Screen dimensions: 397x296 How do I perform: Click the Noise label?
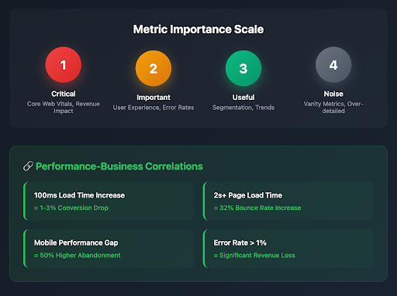coord(333,94)
